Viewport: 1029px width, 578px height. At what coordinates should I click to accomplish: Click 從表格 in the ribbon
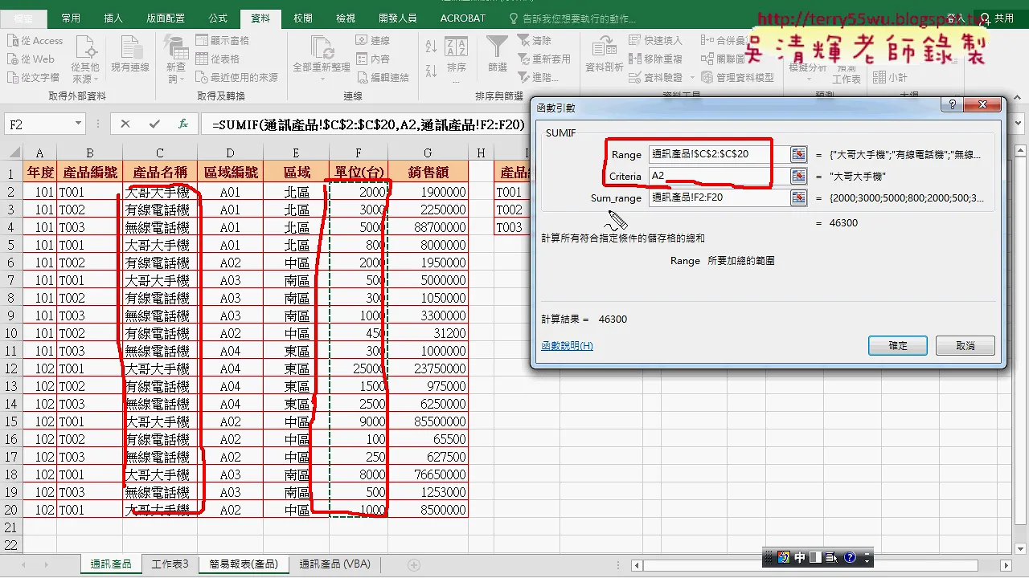[218, 59]
